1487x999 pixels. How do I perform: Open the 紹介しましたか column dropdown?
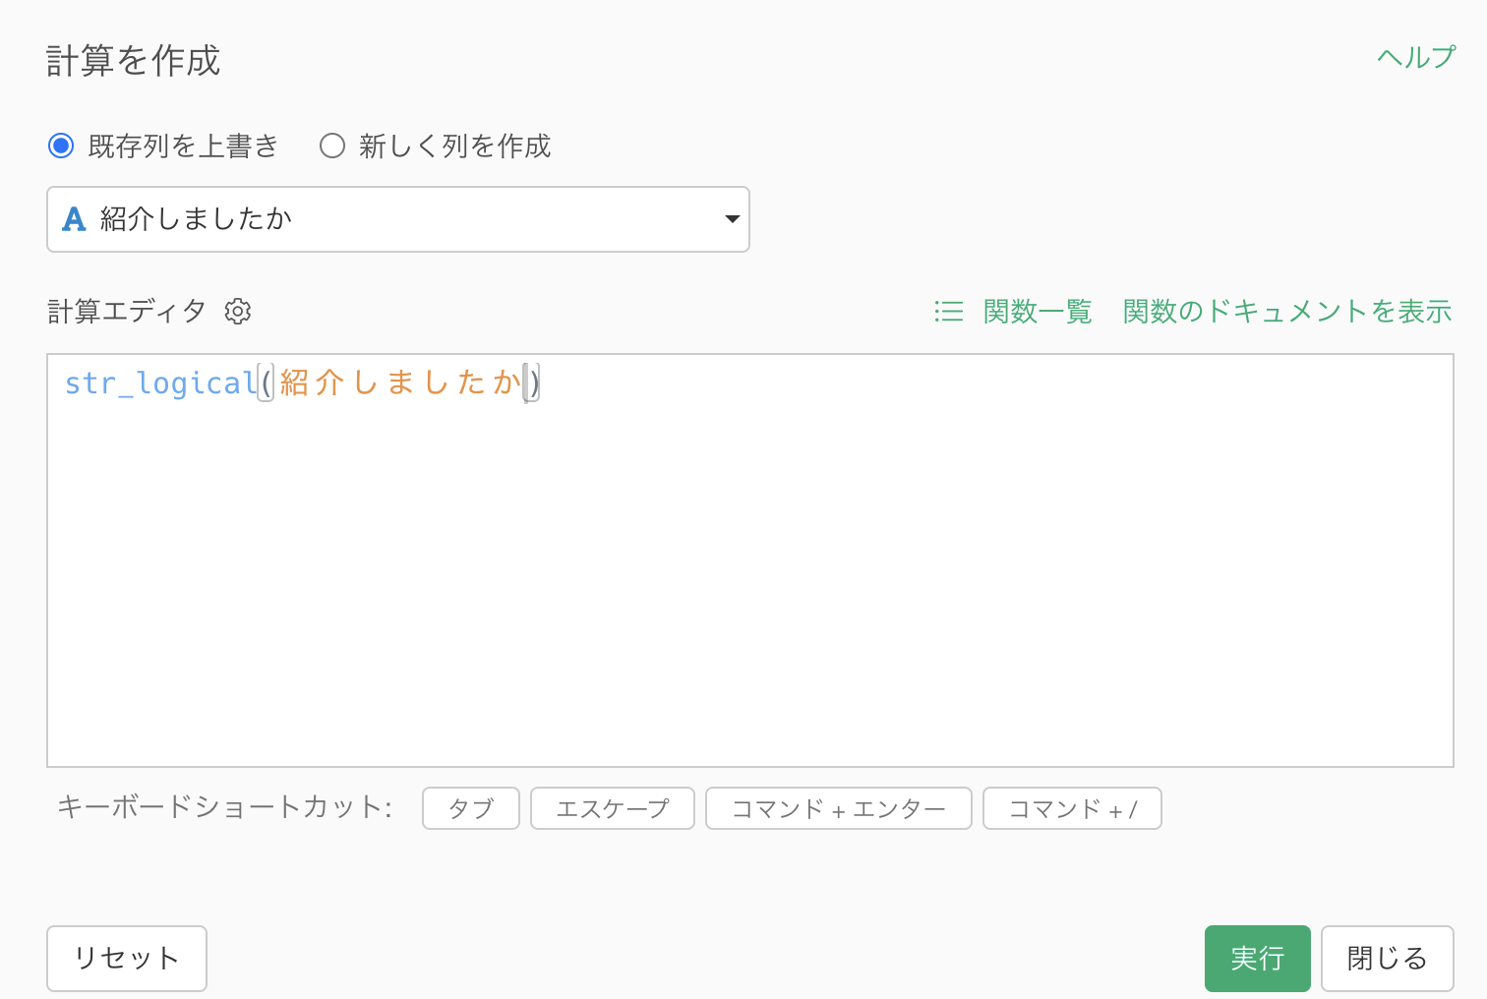tap(398, 219)
